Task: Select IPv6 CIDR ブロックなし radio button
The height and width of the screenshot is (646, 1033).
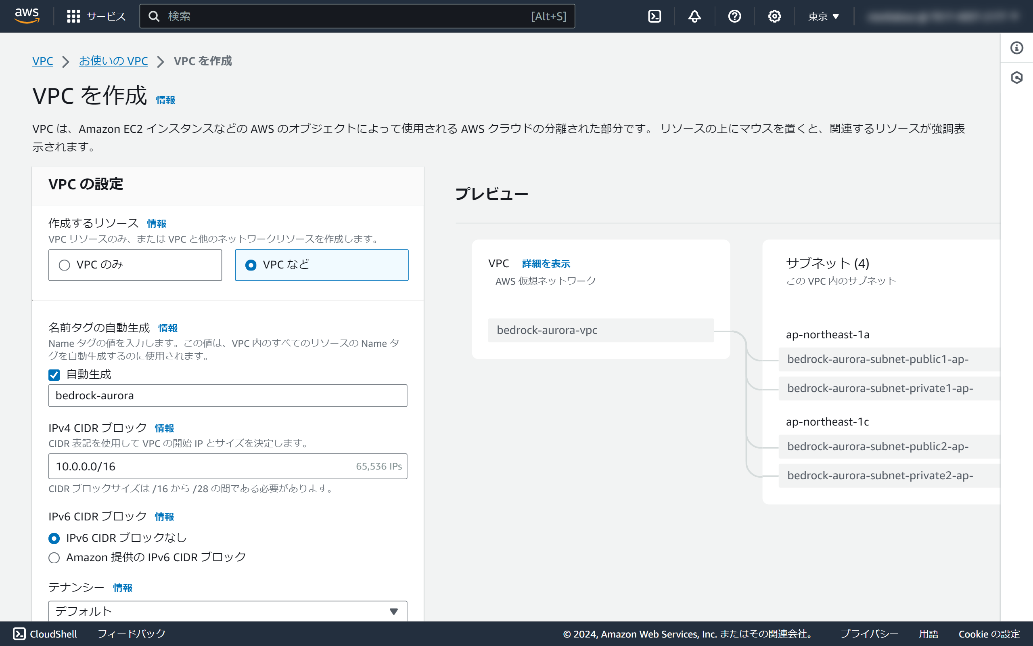Action: [x=54, y=538]
